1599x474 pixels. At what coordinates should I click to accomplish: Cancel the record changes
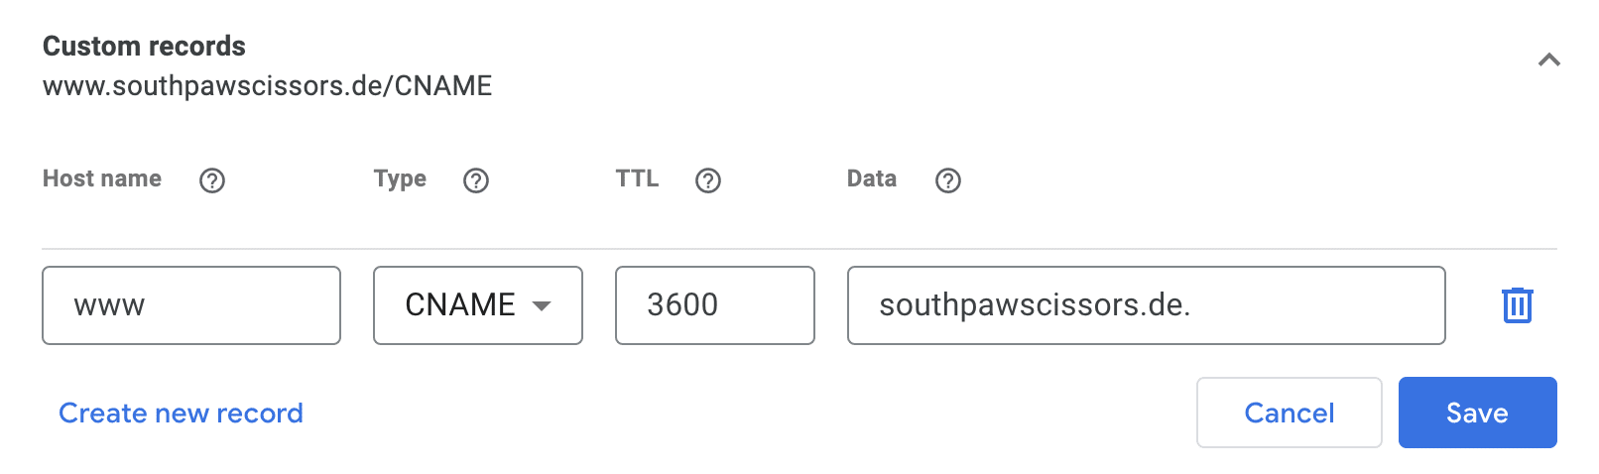click(1289, 413)
